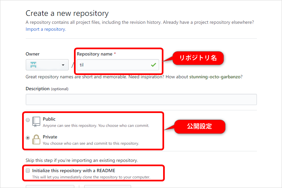Use suggested name stunning-octo-garbanzo
Image resolution: width=282 pixels, height=188 pixels.
(x=215, y=77)
